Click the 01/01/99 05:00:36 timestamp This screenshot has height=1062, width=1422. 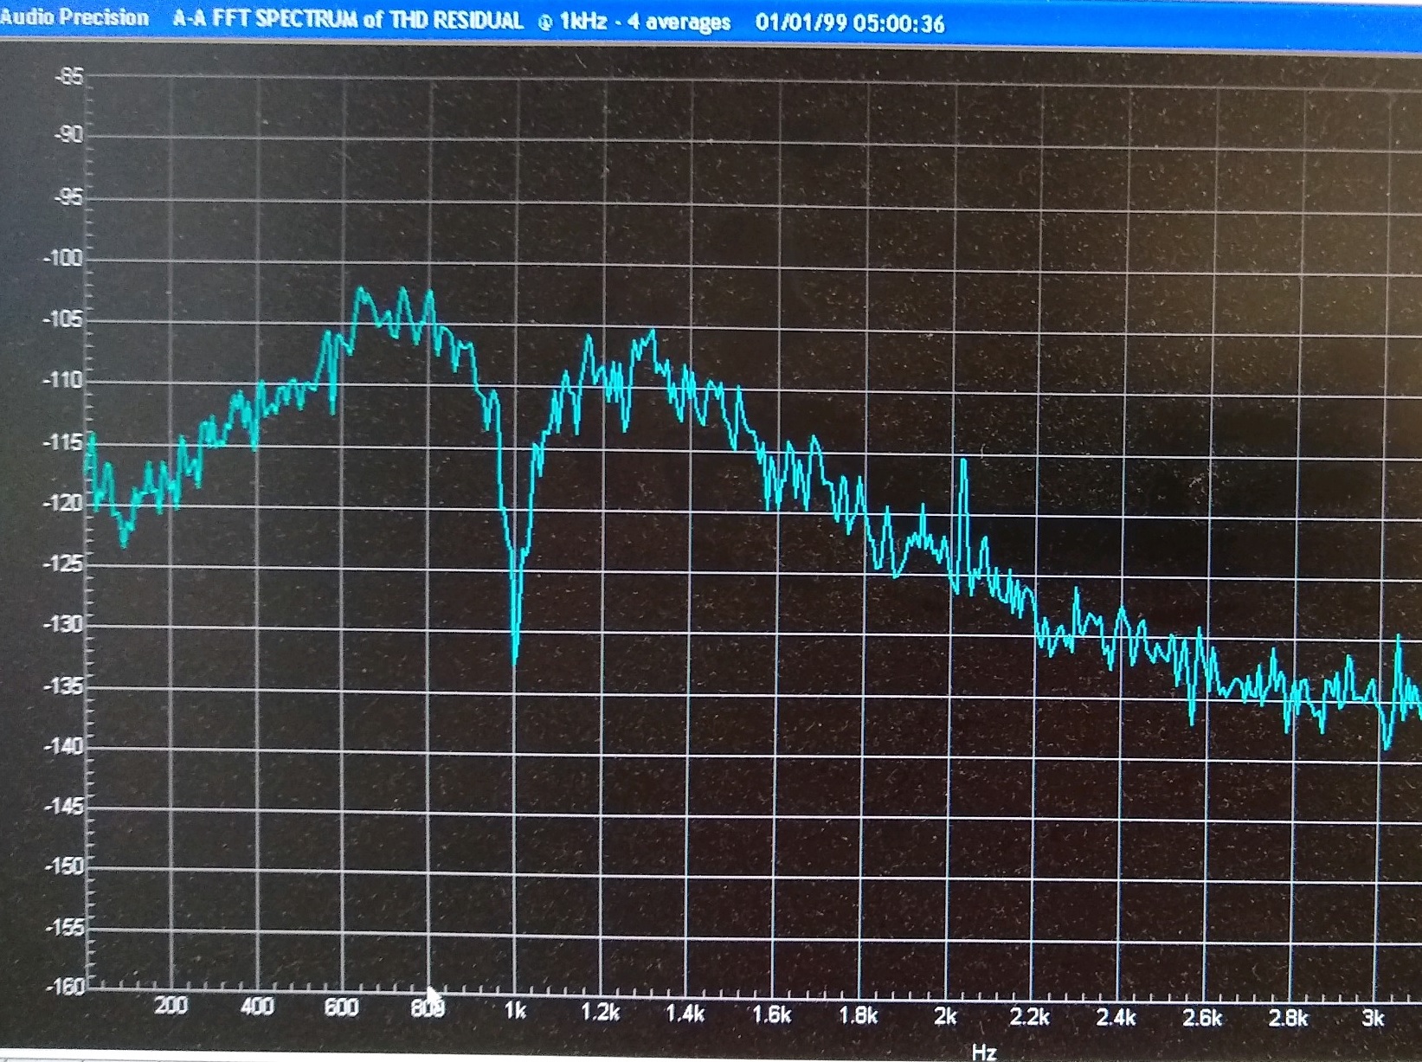(x=850, y=23)
